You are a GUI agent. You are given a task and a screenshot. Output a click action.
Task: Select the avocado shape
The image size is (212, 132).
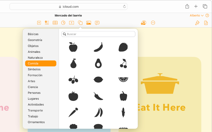tap(98, 63)
